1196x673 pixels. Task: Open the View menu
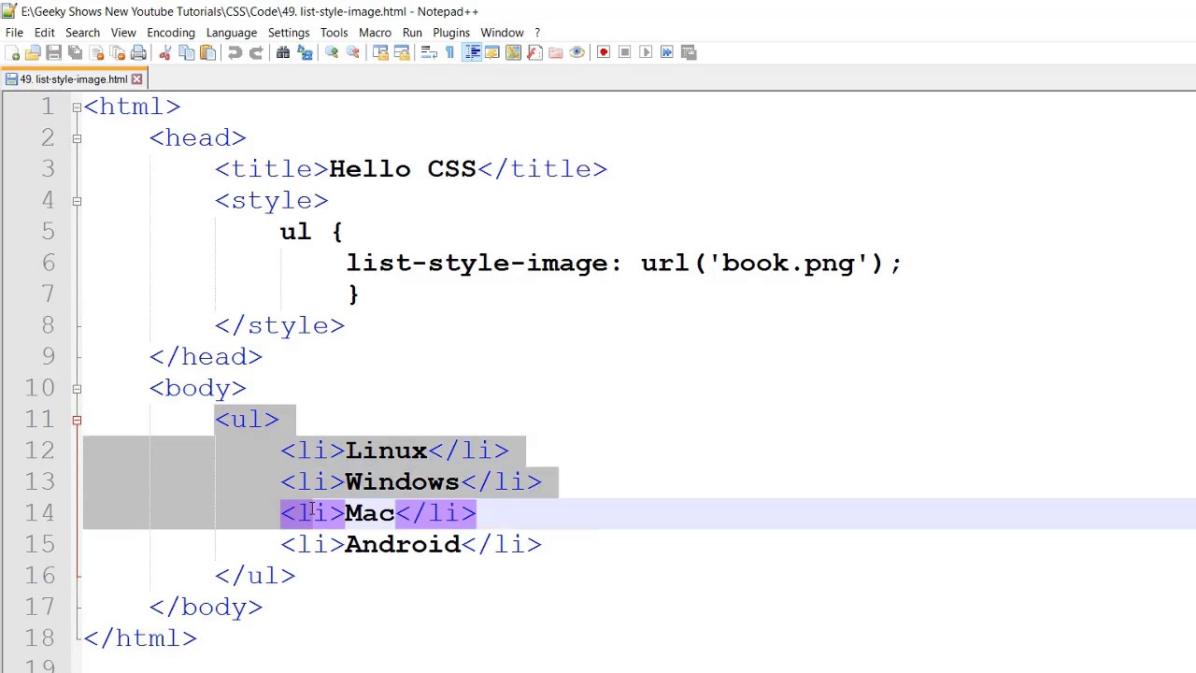123,33
